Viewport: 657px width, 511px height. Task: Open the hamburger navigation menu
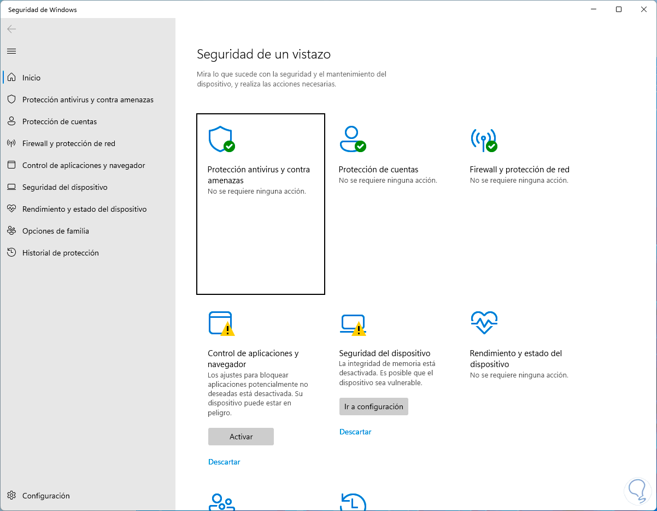(x=11, y=51)
